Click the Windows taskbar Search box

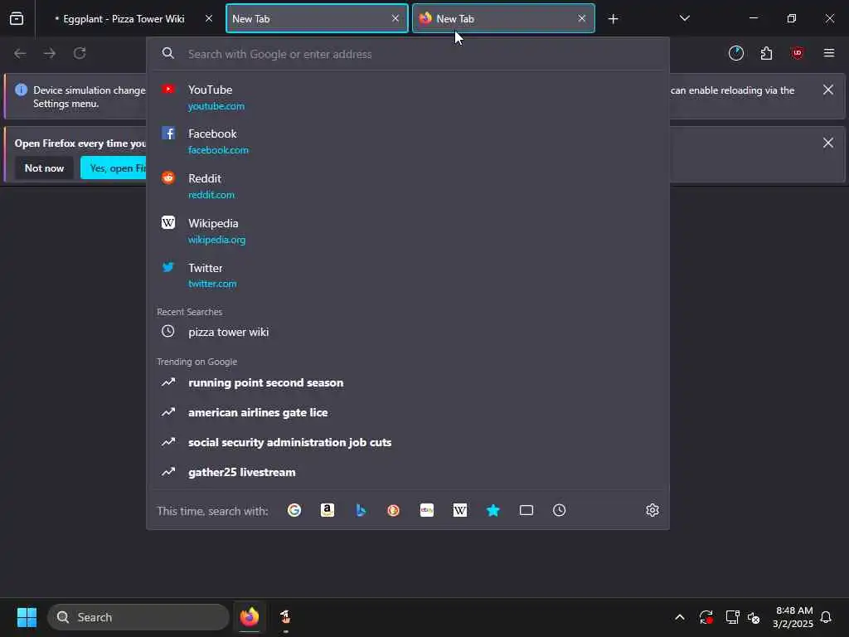(138, 617)
